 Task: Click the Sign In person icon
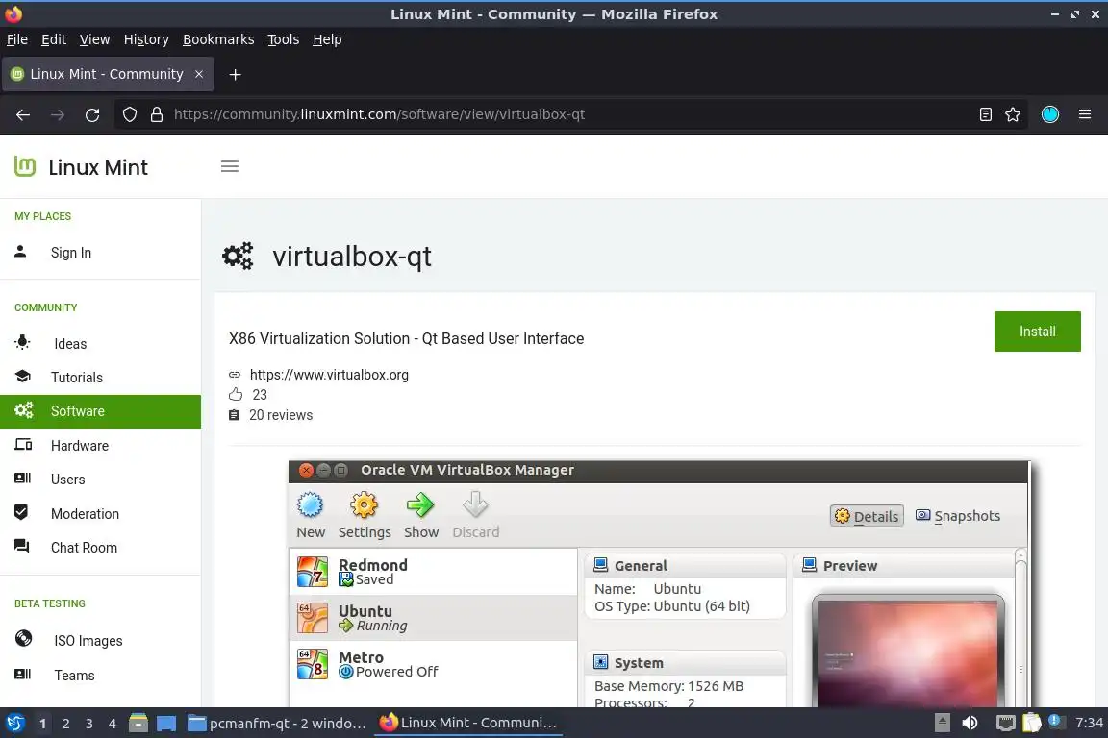pyautogui.click(x=20, y=252)
